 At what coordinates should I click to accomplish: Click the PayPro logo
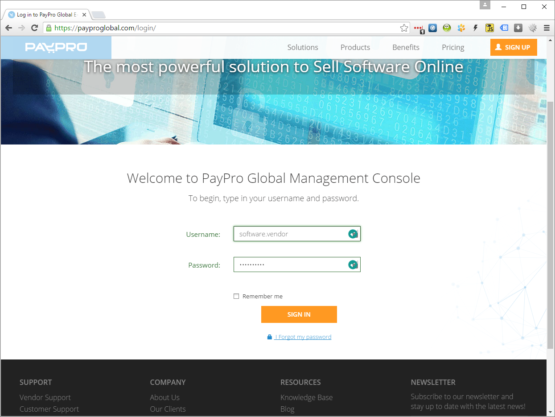point(56,47)
